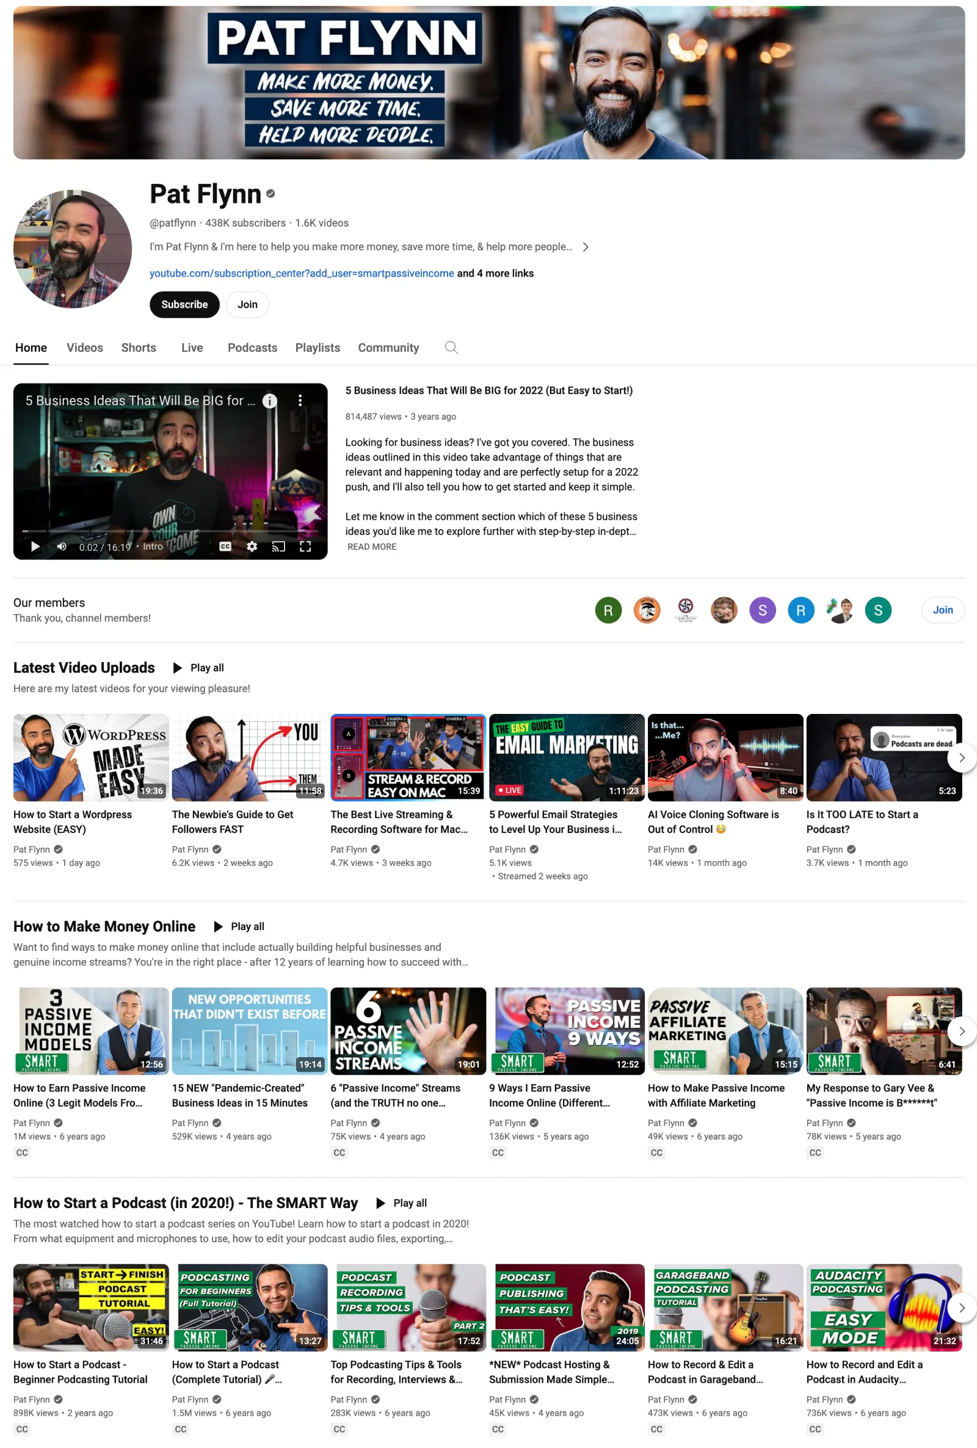
Task: Cast the featured video to a device
Action: click(x=278, y=547)
